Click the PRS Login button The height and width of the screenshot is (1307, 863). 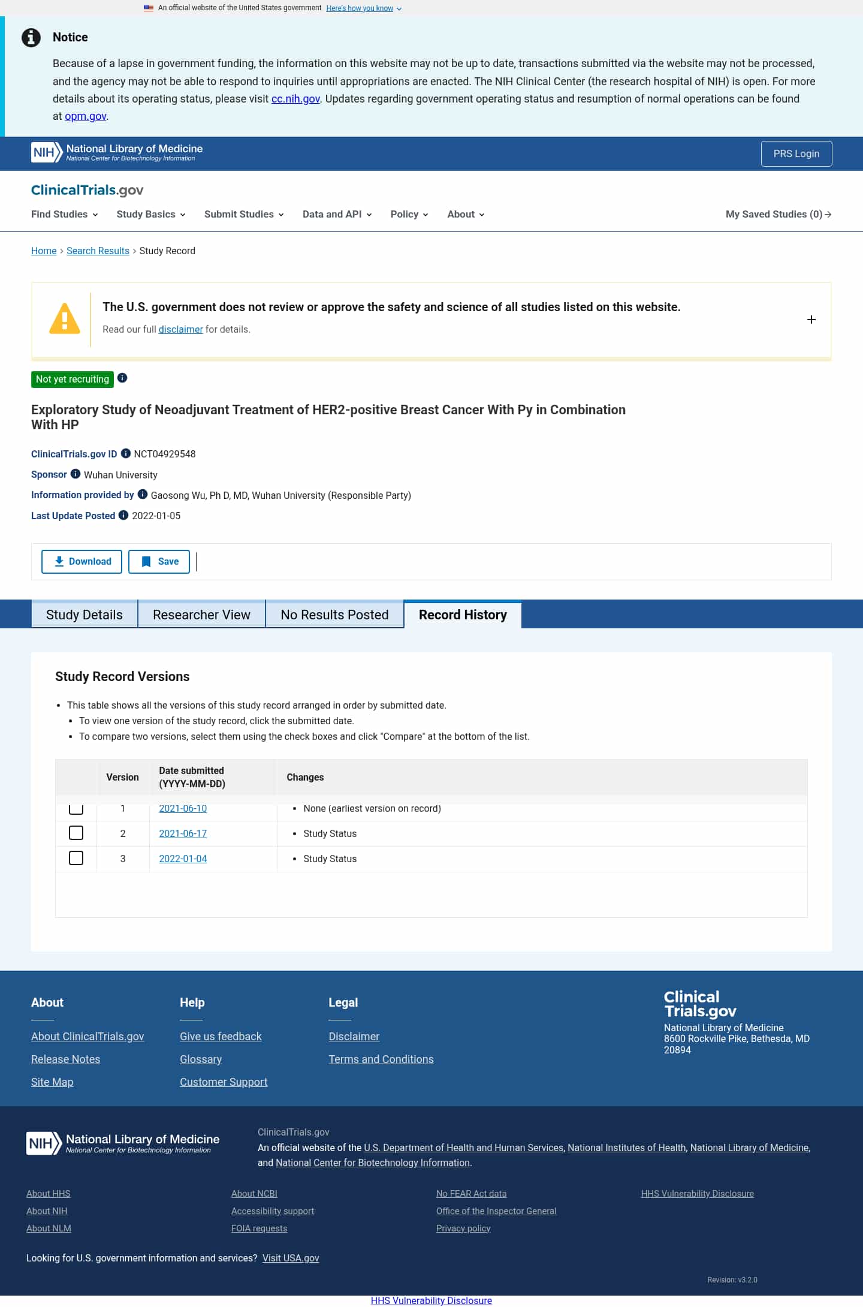point(796,153)
